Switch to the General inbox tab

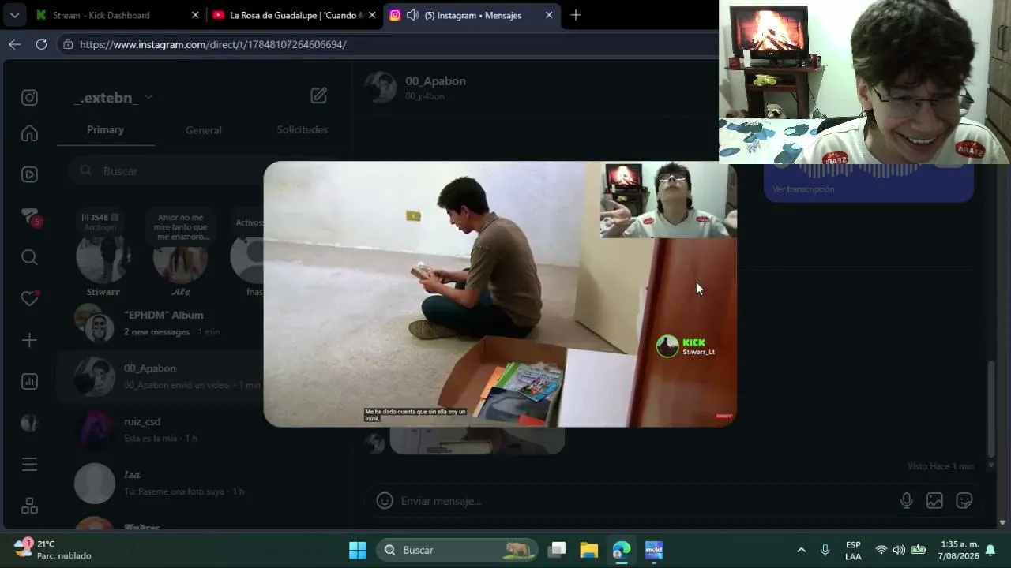[x=204, y=130]
